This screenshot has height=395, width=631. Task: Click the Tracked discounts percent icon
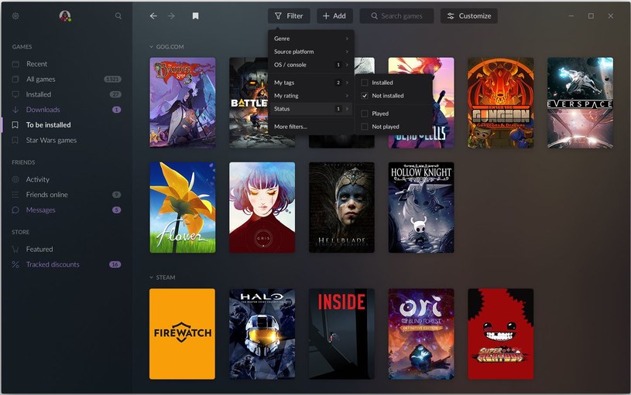(15, 264)
